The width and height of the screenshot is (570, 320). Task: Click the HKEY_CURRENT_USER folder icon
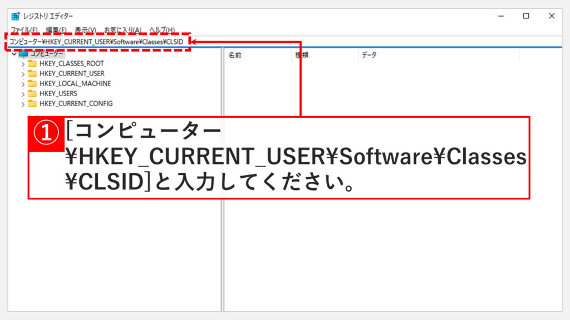click(32, 74)
